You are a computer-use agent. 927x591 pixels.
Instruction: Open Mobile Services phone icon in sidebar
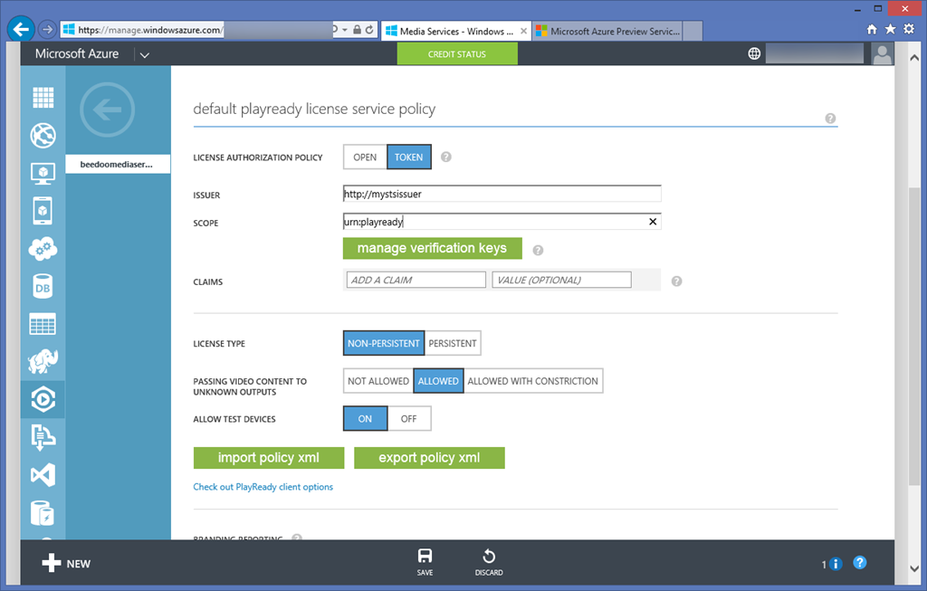[43, 211]
